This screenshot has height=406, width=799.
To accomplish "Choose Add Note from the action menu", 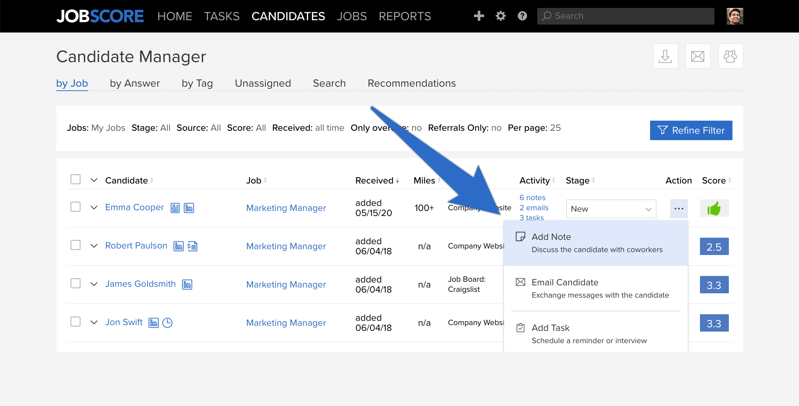I will 595,243.
